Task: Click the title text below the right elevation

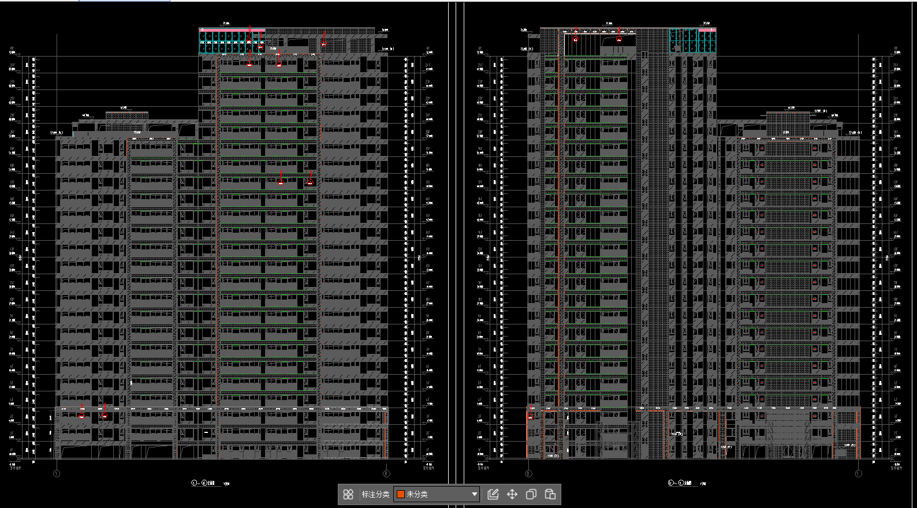Action: pyautogui.click(x=680, y=483)
